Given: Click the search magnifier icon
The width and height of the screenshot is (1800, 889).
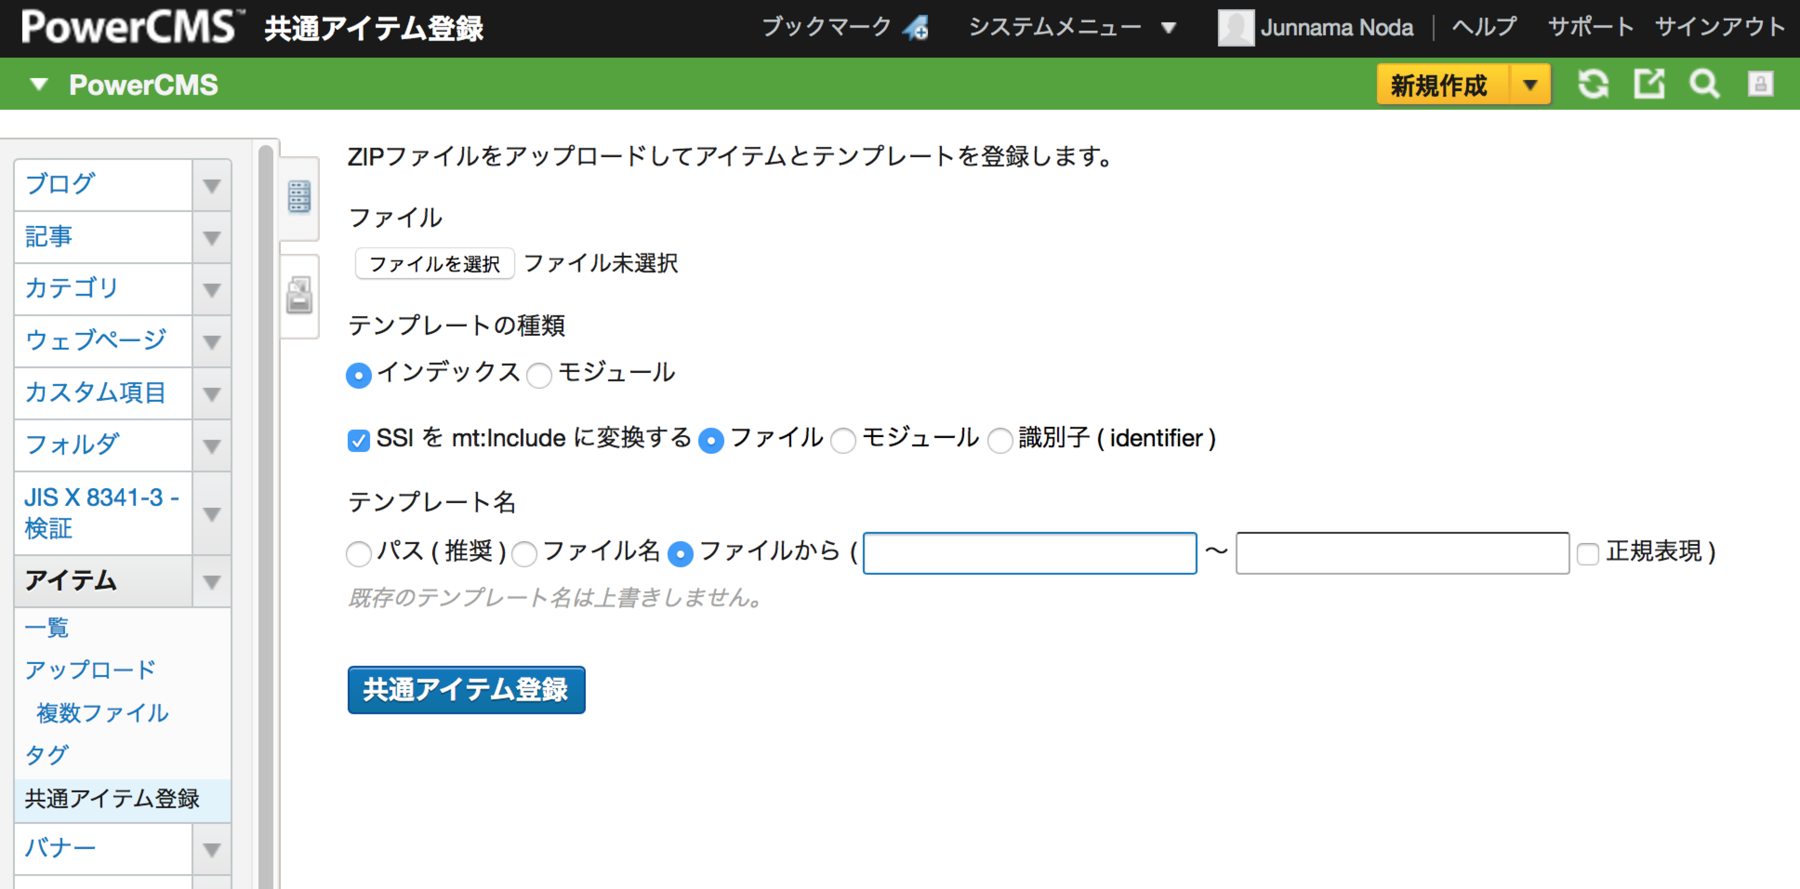Looking at the screenshot, I should (1704, 85).
